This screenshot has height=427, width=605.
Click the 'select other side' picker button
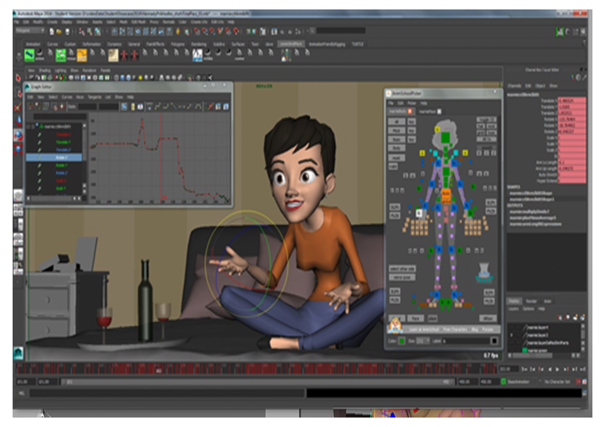click(x=401, y=269)
